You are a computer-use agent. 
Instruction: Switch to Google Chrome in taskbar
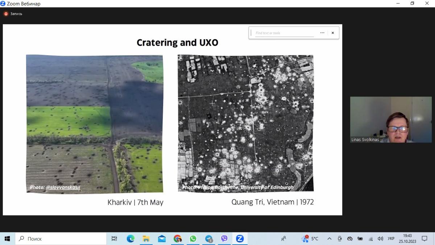tap(177, 238)
